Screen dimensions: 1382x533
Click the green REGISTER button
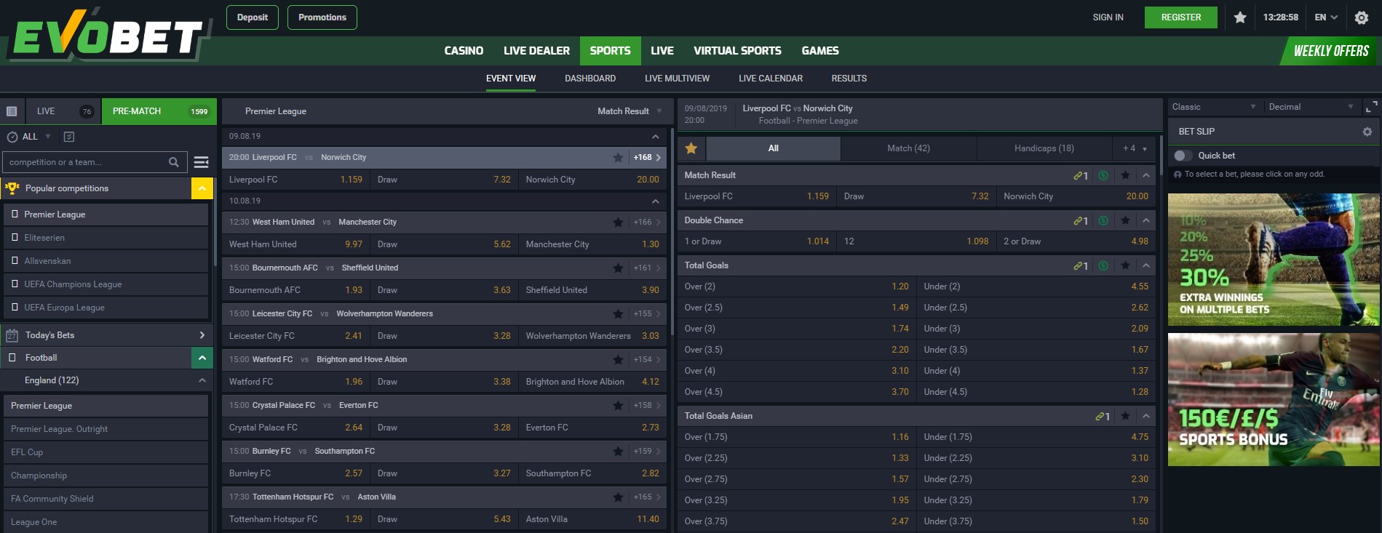[x=1180, y=17]
